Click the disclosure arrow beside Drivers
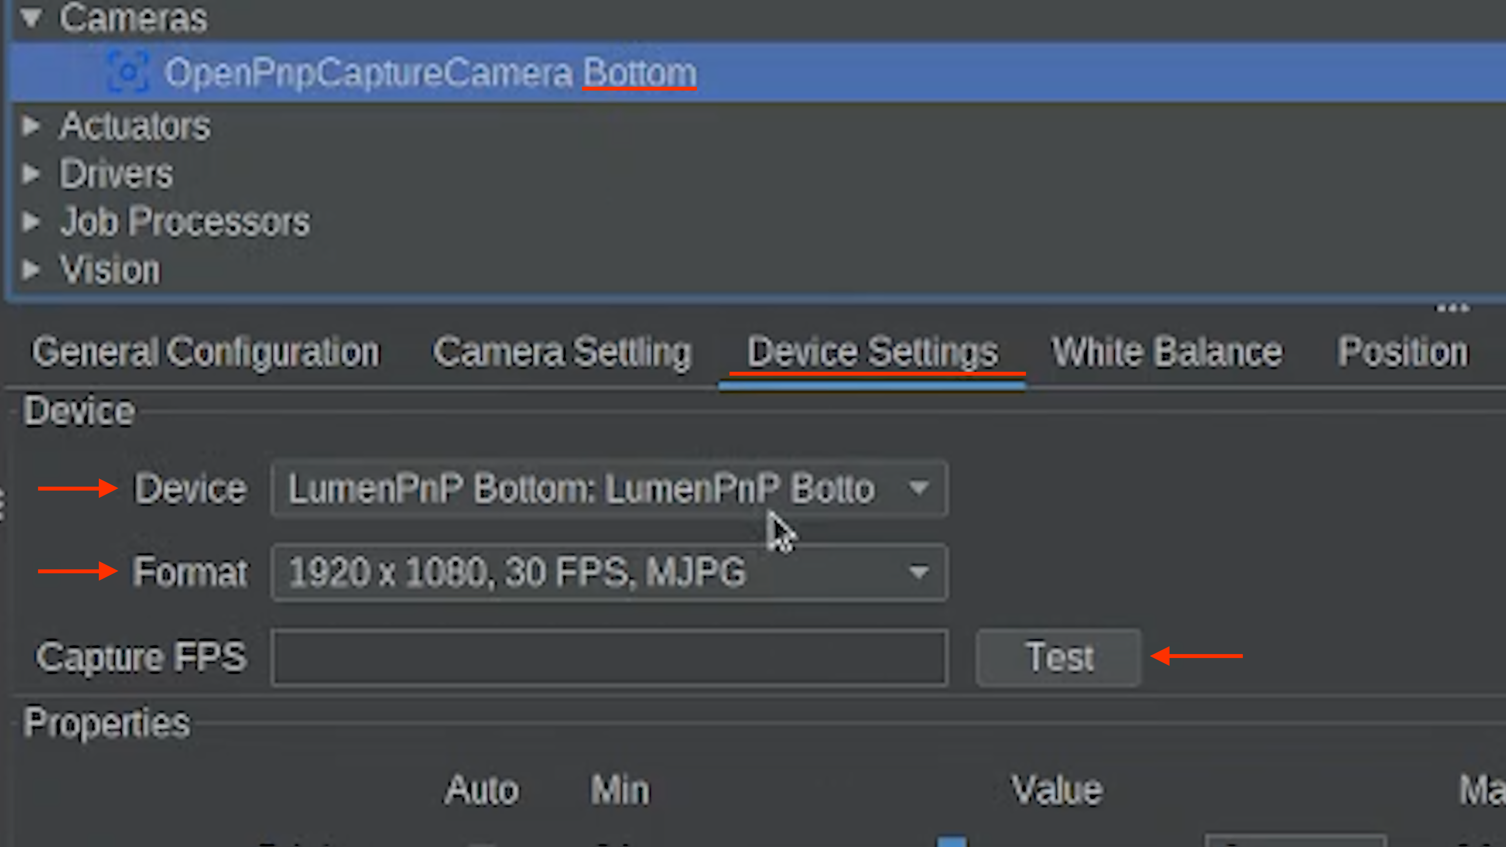The image size is (1506, 847). [x=31, y=174]
